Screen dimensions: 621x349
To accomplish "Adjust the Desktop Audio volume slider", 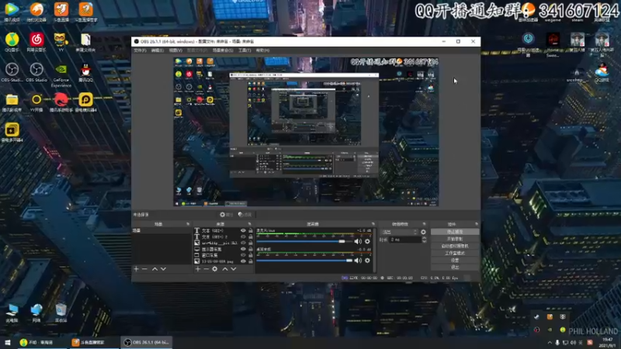I will tap(304, 261).
